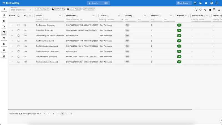This screenshot has width=222, height=125.
Task: Check the row 103 checkbox
Action: [19, 36]
